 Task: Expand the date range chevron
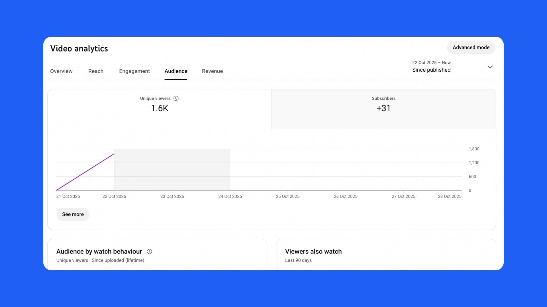490,67
